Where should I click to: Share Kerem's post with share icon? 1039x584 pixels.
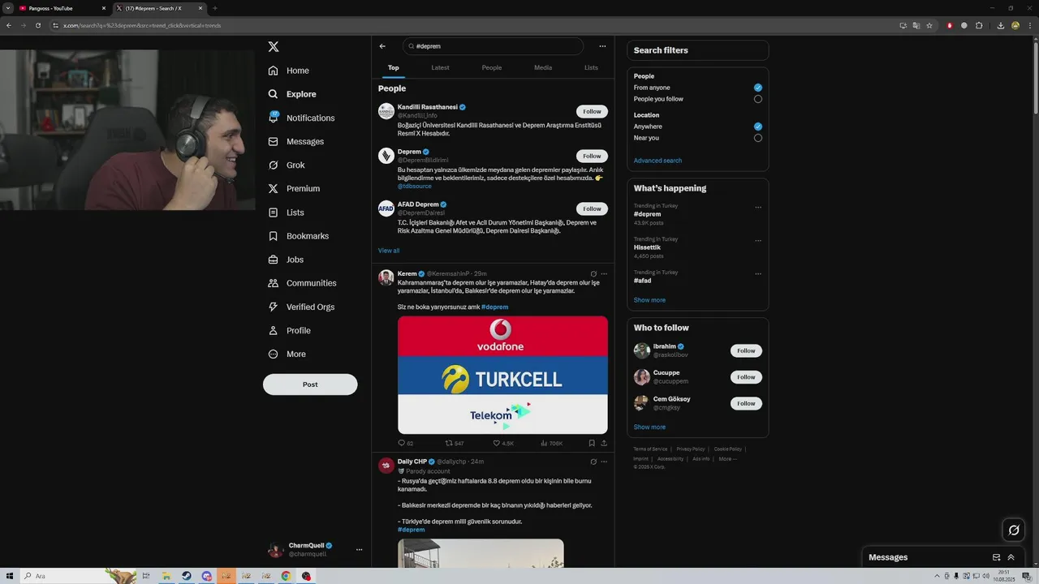(x=604, y=443)
